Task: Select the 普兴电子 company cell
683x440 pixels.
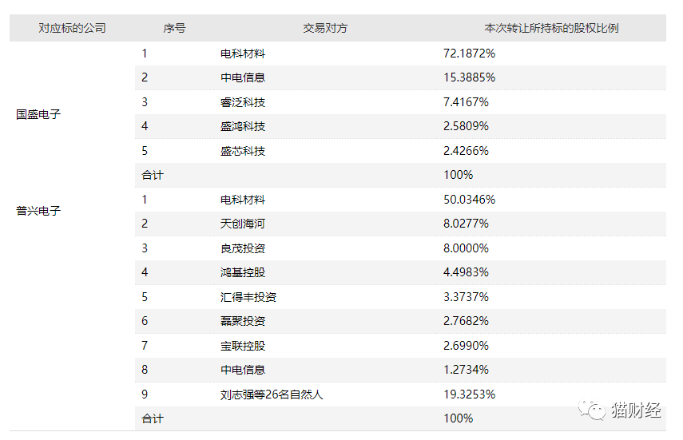Action: 38,212
